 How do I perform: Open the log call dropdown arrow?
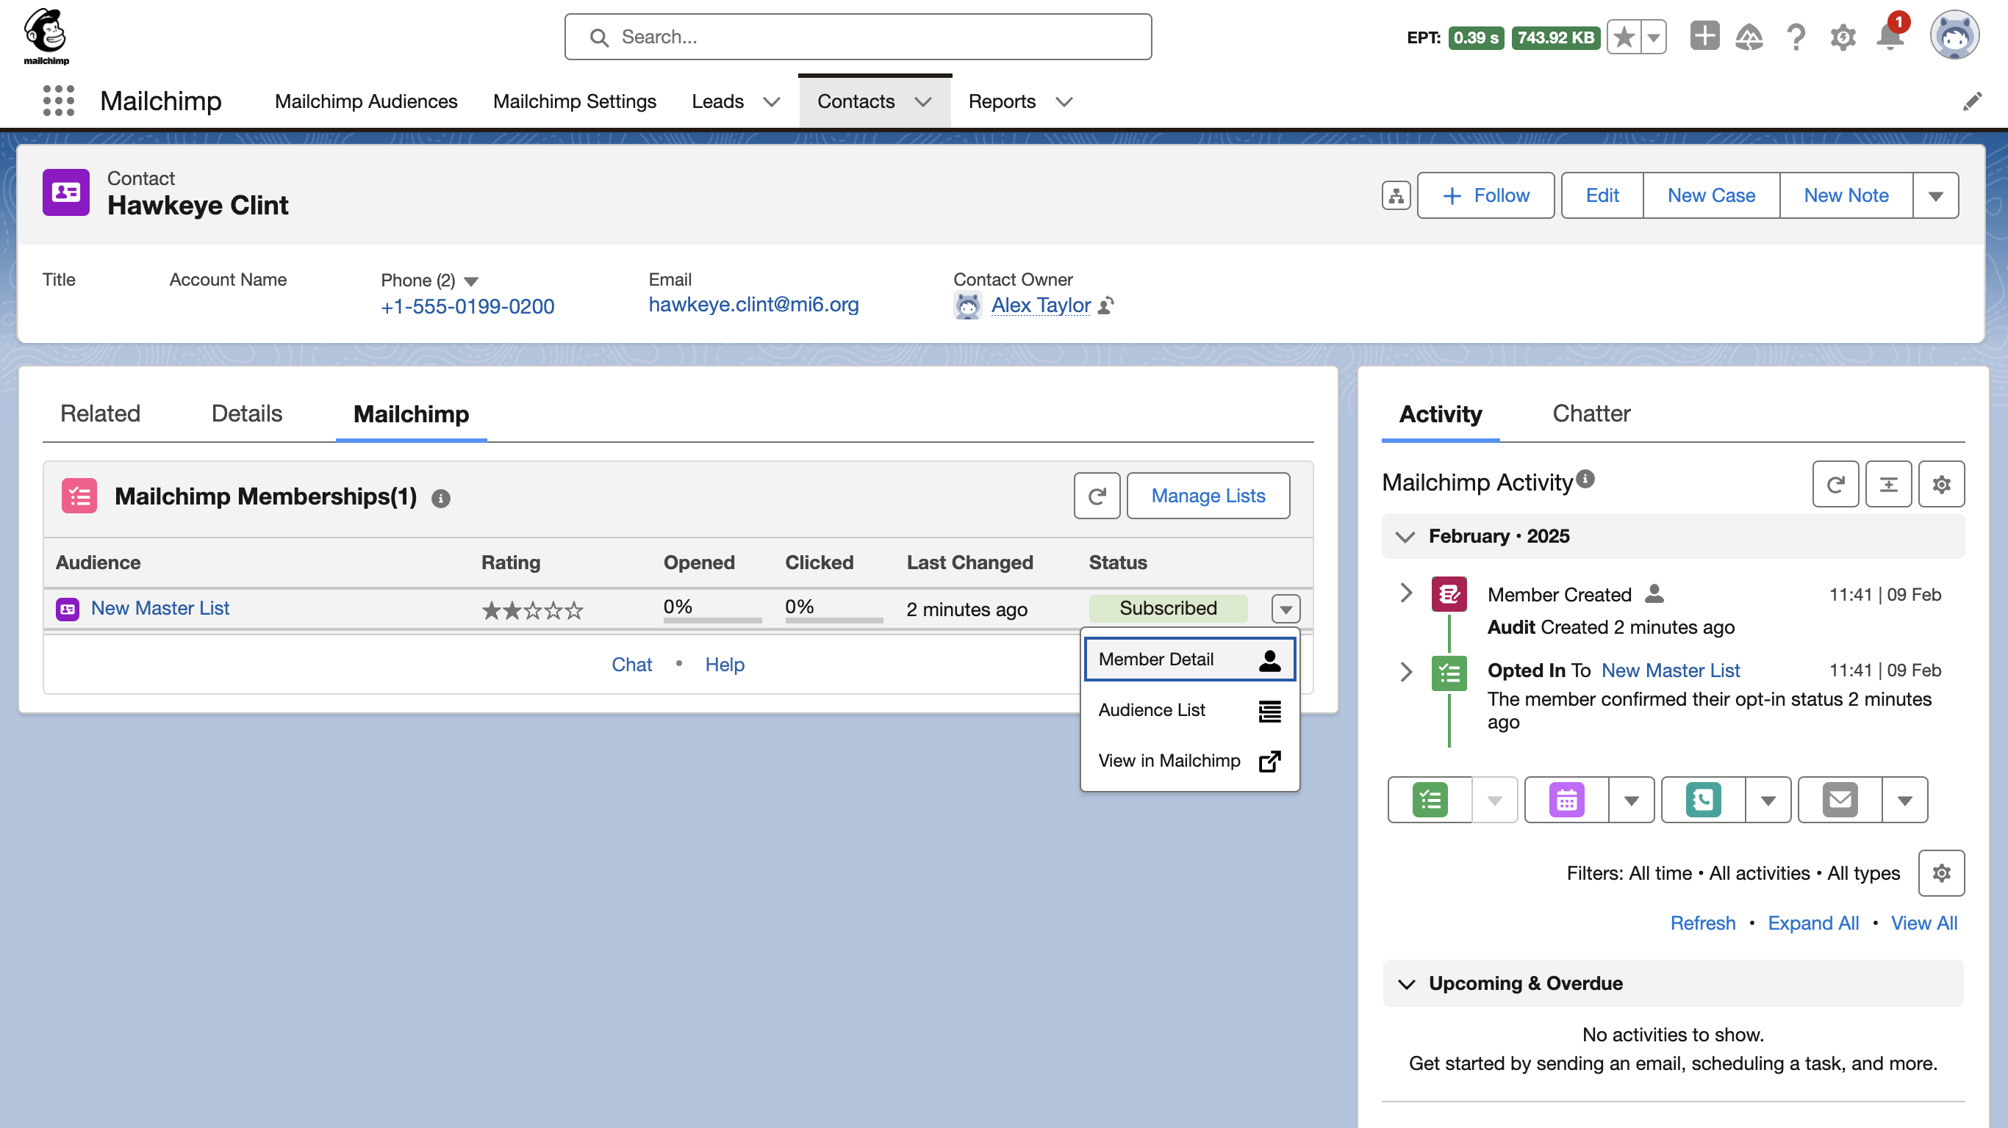[x=1768, y=800]
